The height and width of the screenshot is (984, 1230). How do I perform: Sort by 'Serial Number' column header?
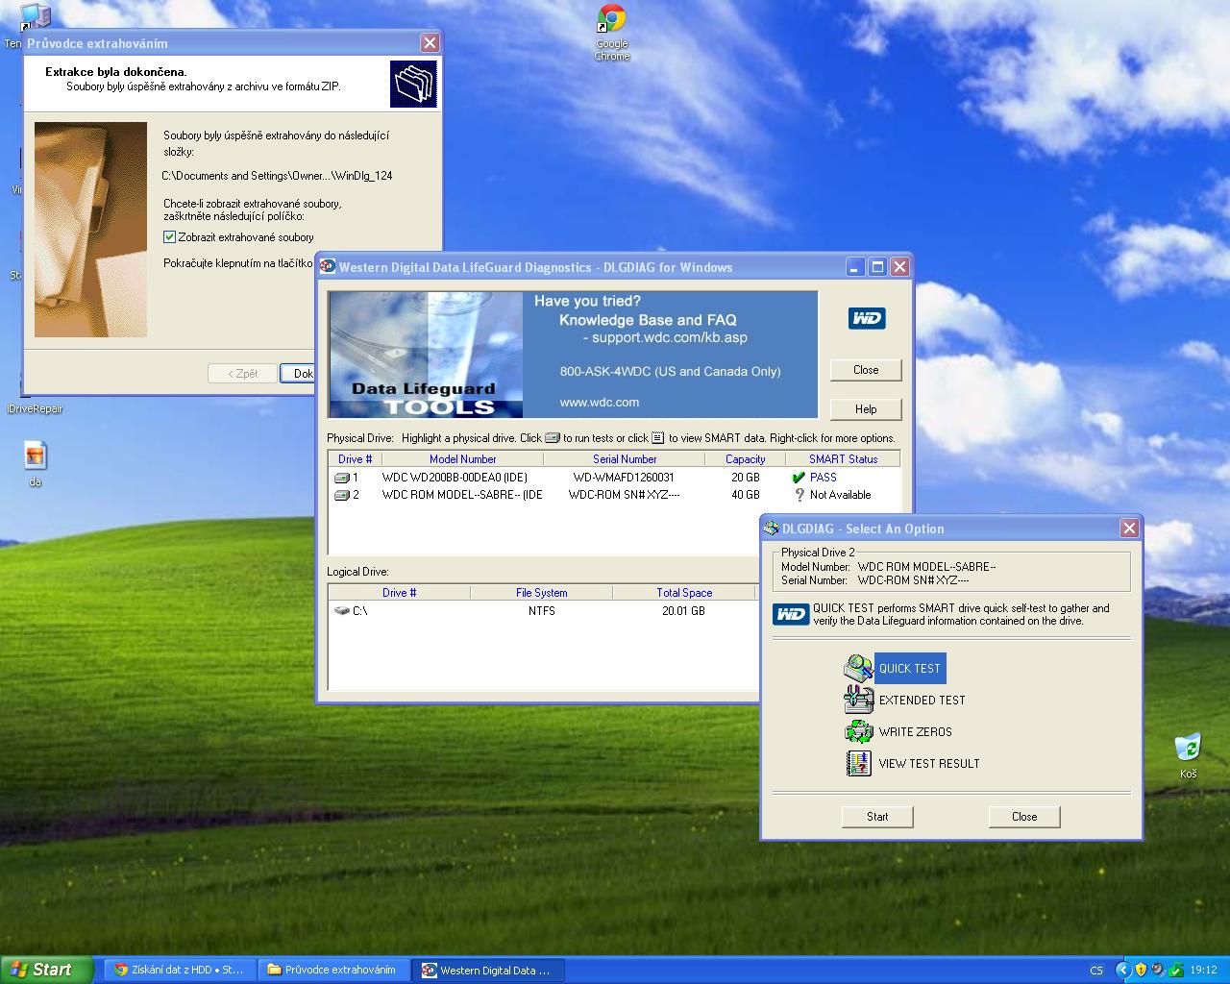[x=625, y=459]
